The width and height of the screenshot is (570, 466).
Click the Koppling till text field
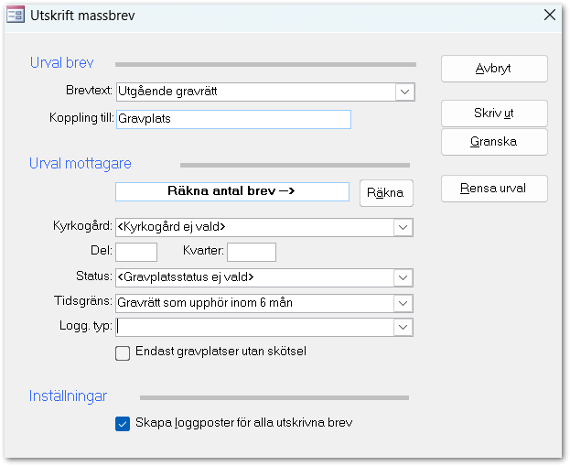[x=233, y=119]
